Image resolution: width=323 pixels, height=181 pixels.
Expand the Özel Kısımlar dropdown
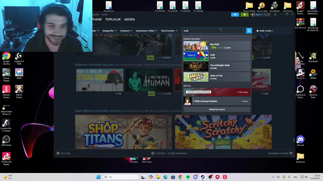tap(169, 31)
